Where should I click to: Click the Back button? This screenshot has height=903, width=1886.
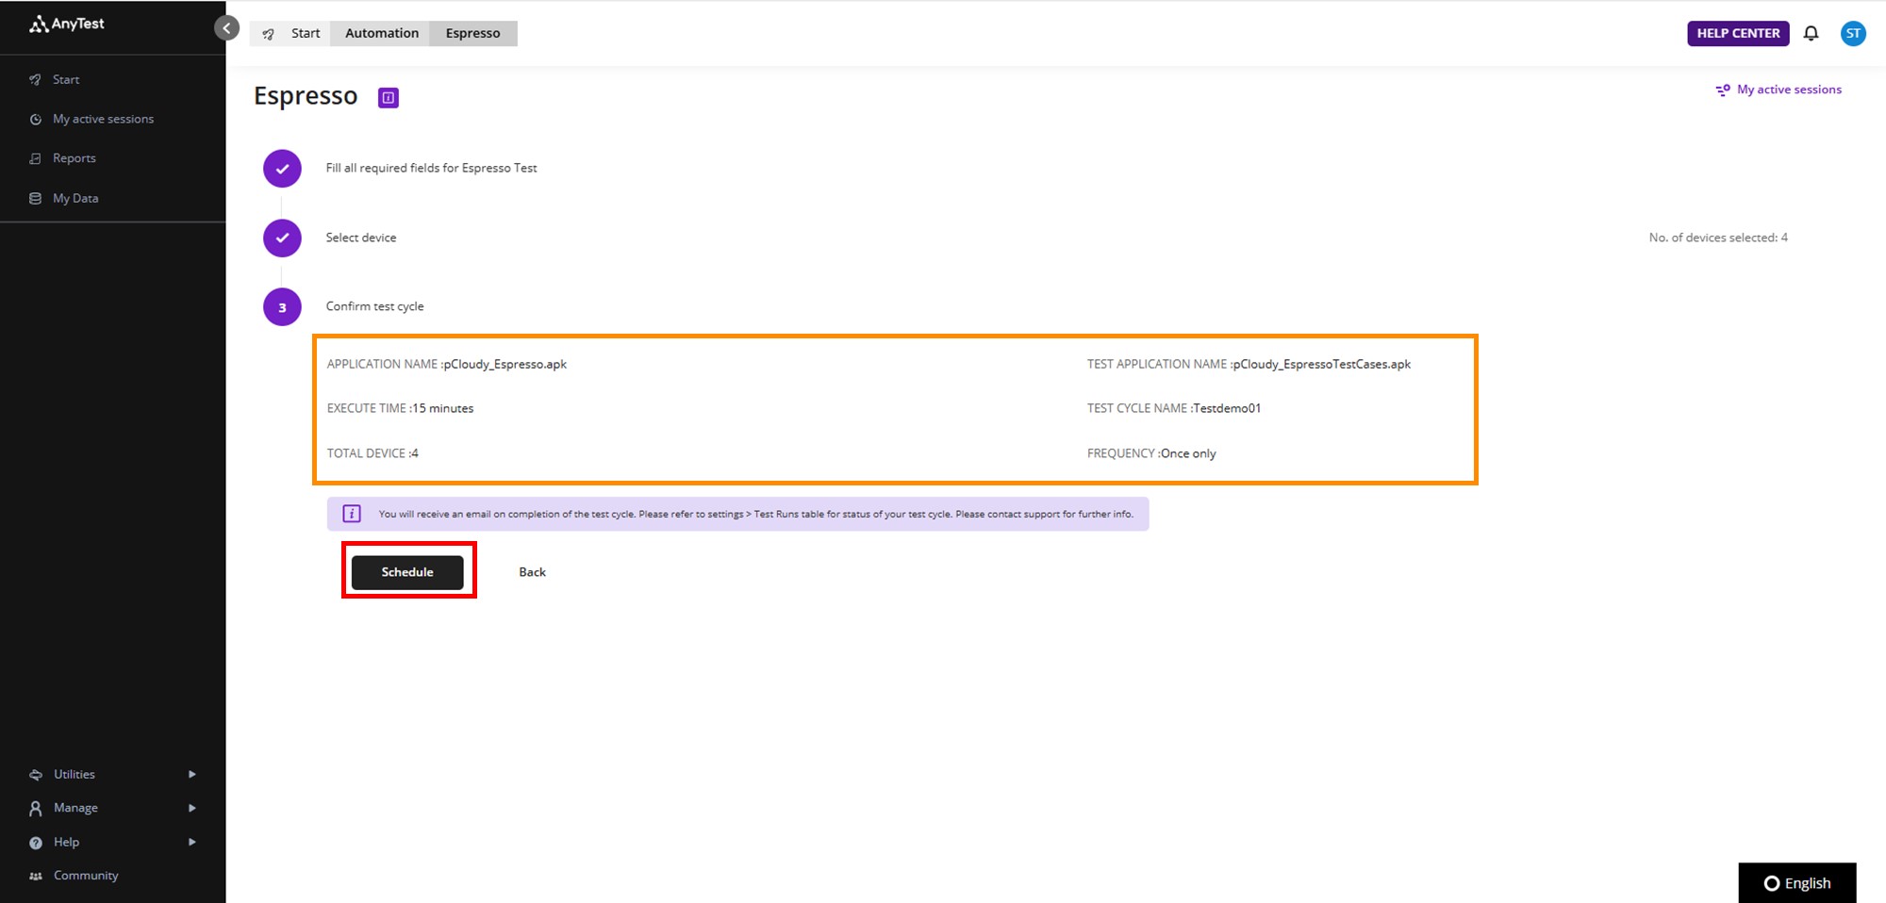532,572
